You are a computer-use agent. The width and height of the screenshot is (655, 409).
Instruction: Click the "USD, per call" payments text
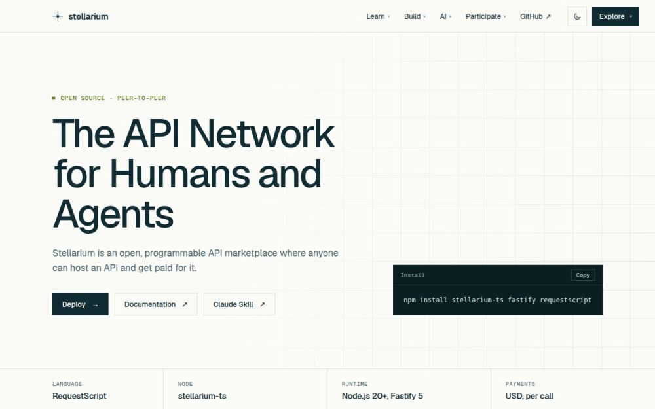[529, 396]
